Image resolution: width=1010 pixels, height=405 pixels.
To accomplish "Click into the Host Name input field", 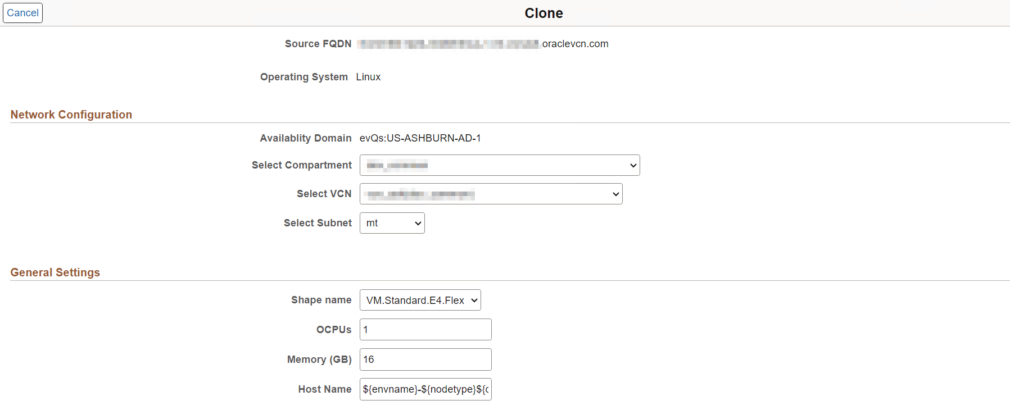I will click(x=425, y=389).
